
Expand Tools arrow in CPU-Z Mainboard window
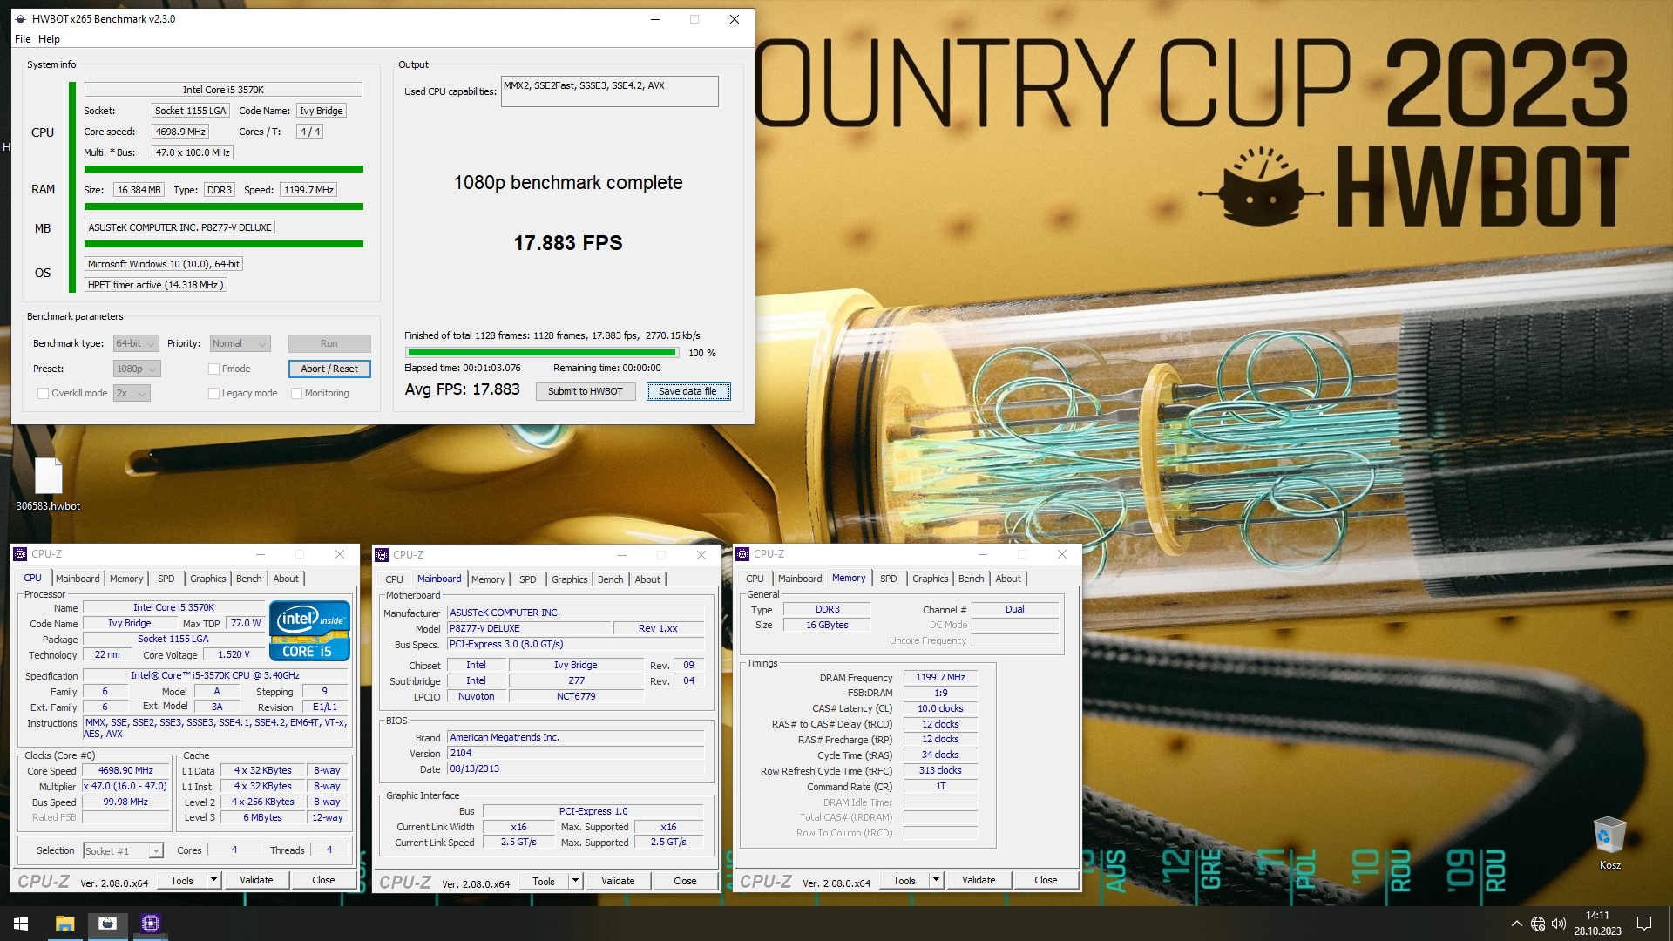tap(575, 881)
